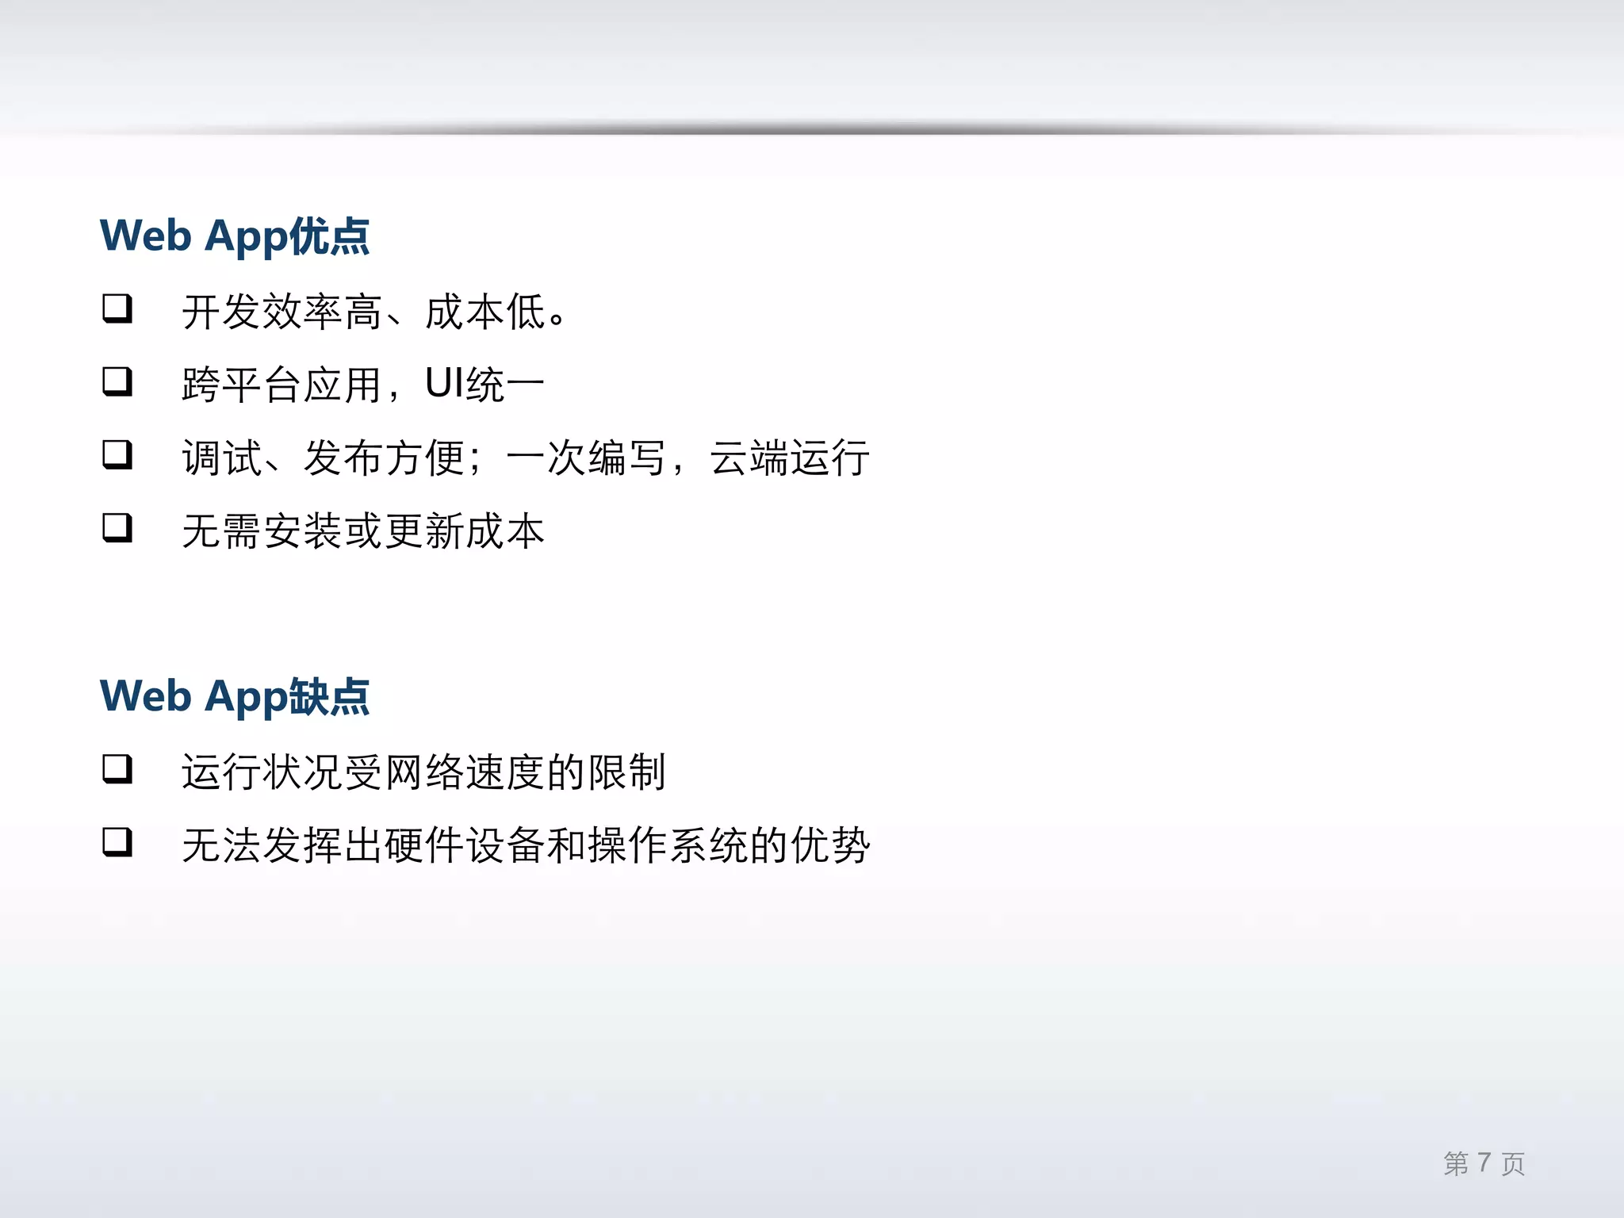1624x1218 pixels.
Task: Click the Web App缺点 heading
Action: (235, 696)
